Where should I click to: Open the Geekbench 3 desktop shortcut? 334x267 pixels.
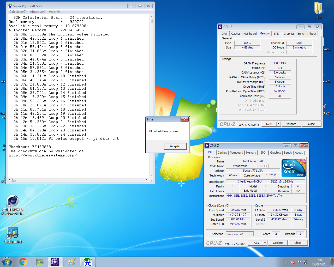(13, 235)
